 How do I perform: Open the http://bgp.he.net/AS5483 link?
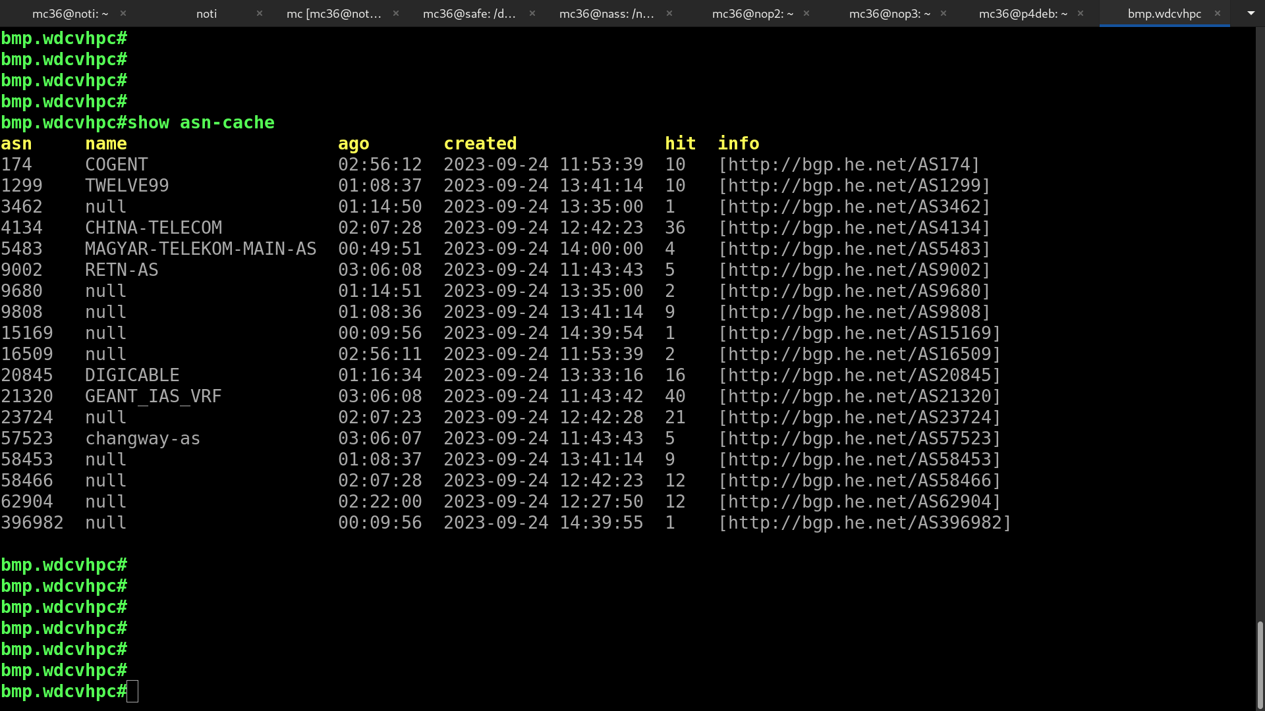(854, 249)
